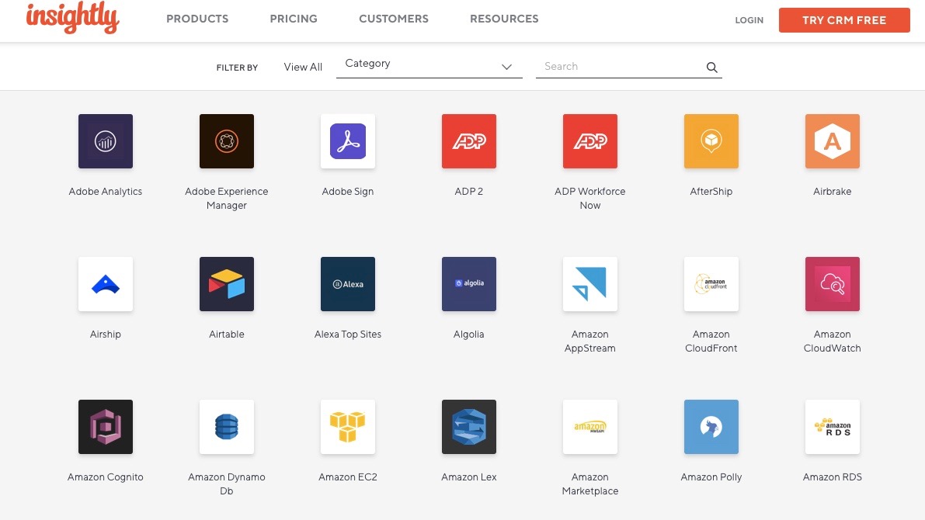Select the Amazon RDS icon
The width and height of the screenshot is (925, 520).
click(x=833, y=427)
